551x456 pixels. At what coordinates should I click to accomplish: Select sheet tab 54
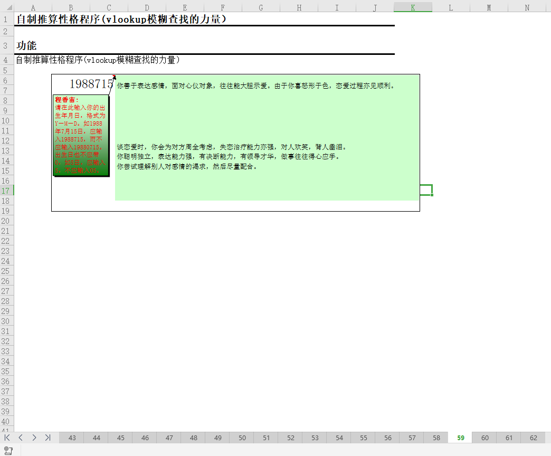click(x=339, y=438)
